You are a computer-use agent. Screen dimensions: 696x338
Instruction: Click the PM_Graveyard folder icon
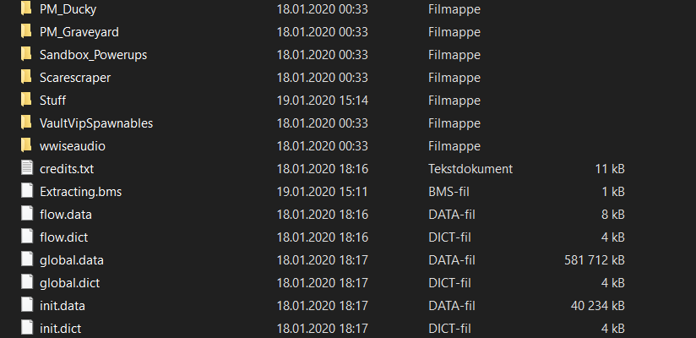(27, 31)
